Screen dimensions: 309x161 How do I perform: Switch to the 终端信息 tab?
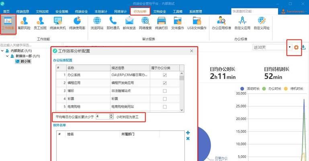tap(23, 11)
